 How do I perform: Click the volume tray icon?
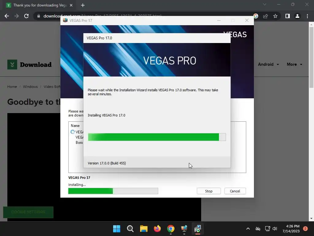tap(275, 229)
